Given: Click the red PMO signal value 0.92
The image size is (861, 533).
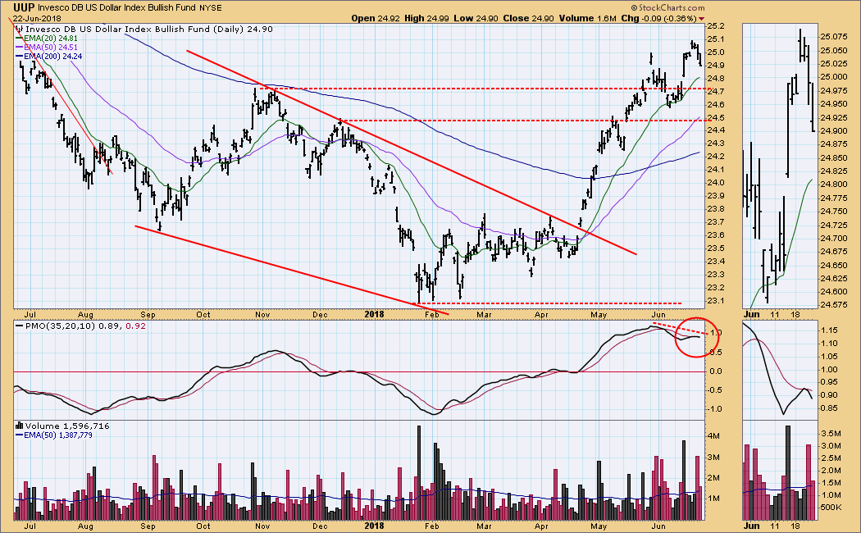Looking at the screenshot, I should (135, 326).
